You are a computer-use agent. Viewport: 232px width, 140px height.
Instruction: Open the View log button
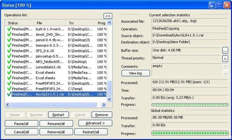coord(136,73)
